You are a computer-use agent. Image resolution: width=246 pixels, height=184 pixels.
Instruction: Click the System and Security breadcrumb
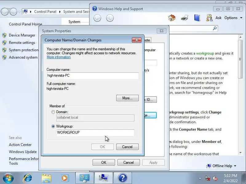(76, 12)
